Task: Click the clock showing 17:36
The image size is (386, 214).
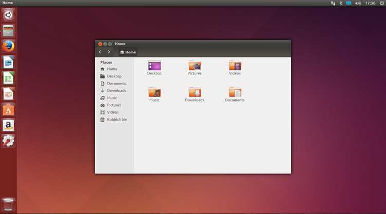Action: point(370,3)
